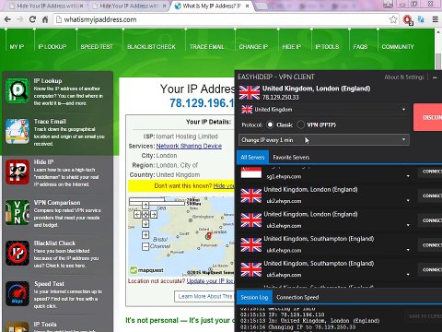The height and width of the screenshot is (332, 442).
Task: Open About & Settings in EasyHideIP
Action: click(x=404, y=77)
